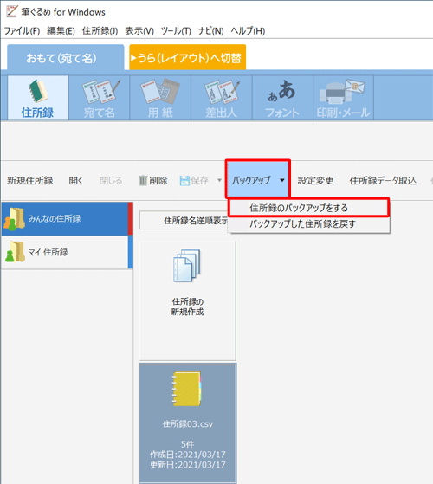Click the みんなの住所録 folder icon

[14, 219]
